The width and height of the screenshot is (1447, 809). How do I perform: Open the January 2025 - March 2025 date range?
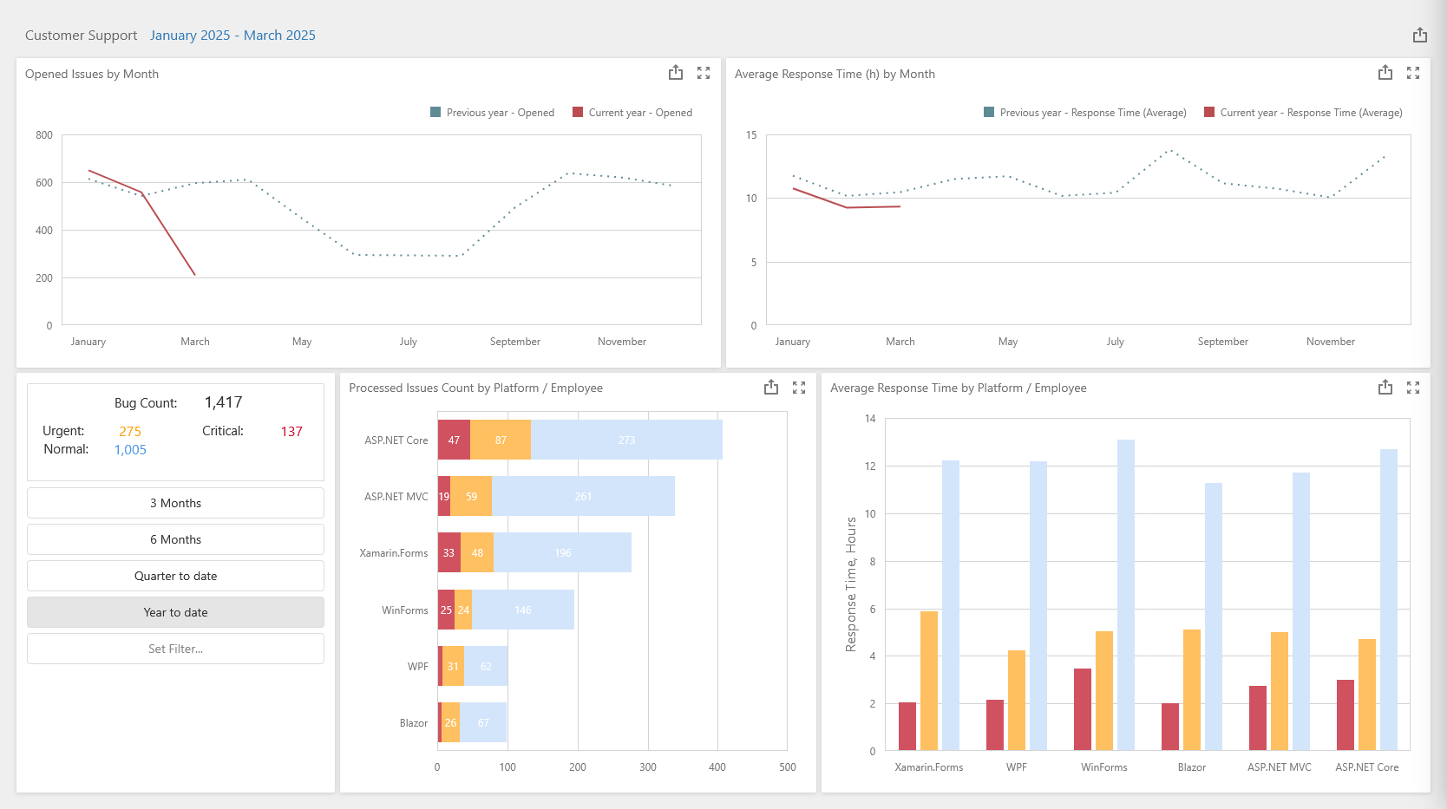coord(232,36)
